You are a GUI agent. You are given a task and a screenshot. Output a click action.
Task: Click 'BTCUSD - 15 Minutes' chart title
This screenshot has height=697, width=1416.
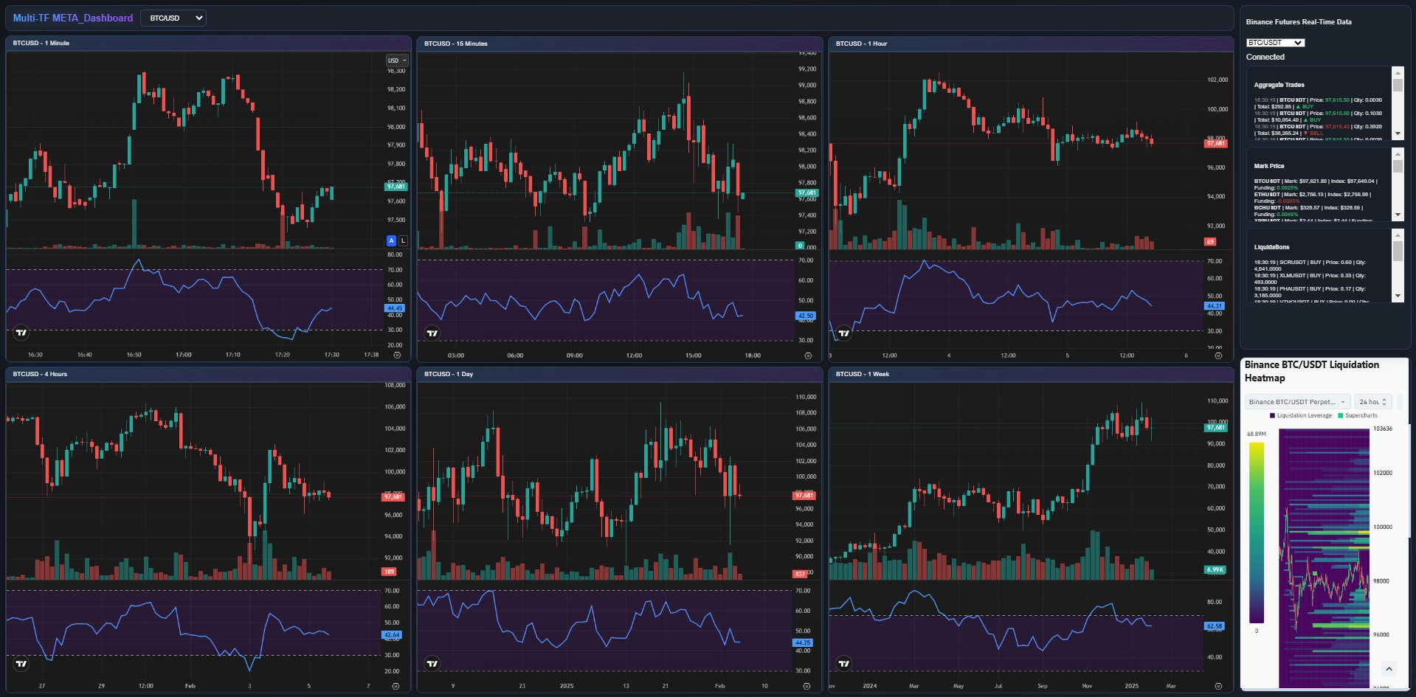pyautogui.click(x=456, y=44)
